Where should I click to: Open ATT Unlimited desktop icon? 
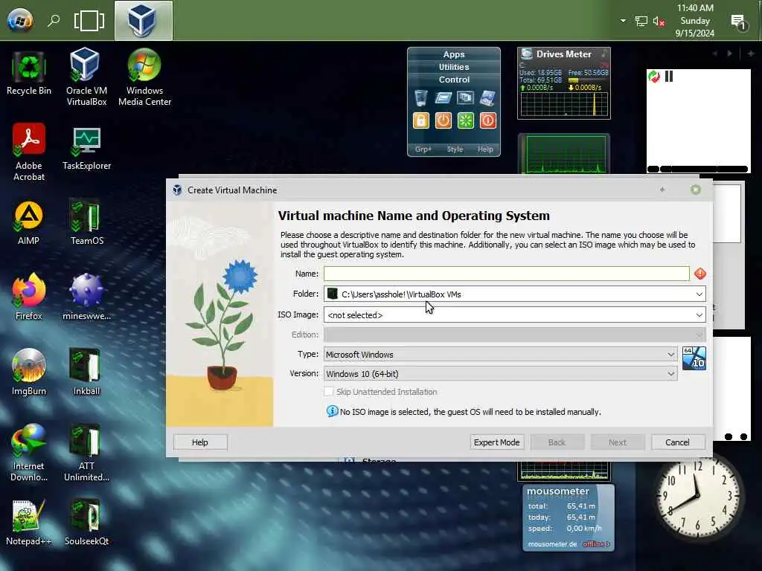[86, 453]
